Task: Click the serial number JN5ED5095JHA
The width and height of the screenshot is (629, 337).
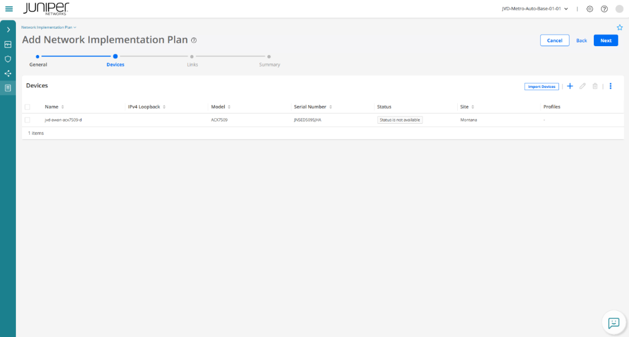Action: coord(307,120)
